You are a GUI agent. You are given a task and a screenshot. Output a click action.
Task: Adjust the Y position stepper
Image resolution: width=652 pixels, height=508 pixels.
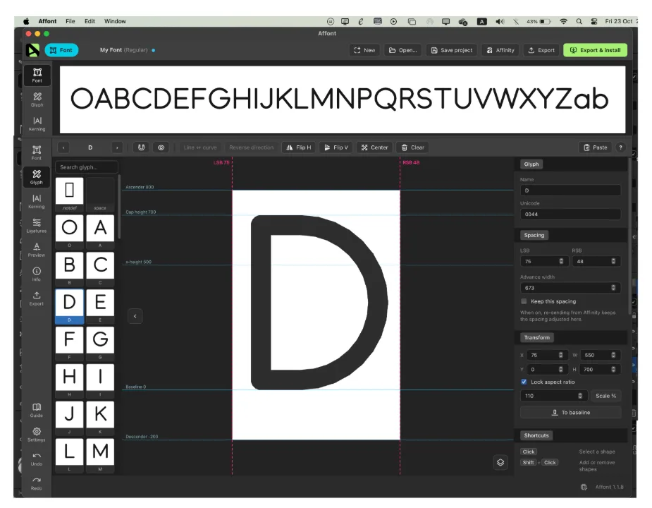561,369
